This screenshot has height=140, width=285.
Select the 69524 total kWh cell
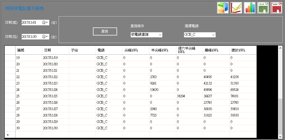click(243, 90)
